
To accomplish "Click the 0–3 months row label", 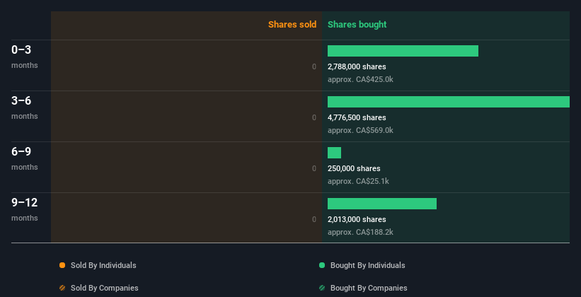I will [25, 57].
